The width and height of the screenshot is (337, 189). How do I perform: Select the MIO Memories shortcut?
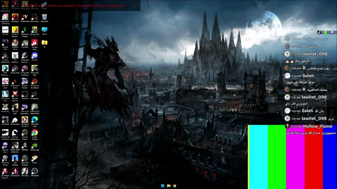pyautogui.click(x=5, y=70)
